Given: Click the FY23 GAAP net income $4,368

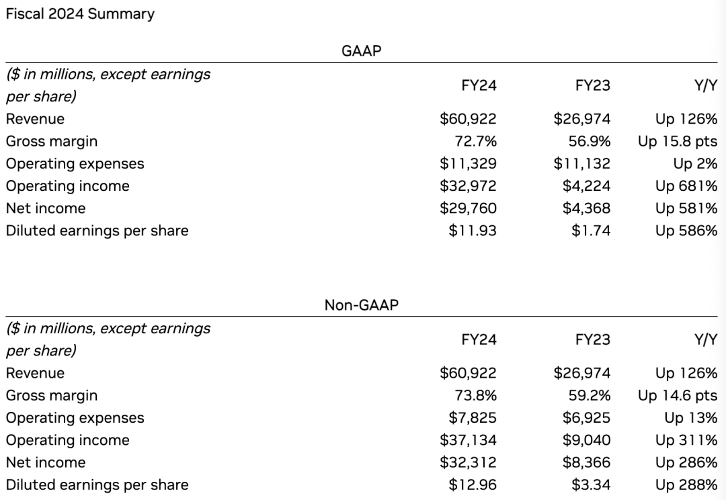Looking at the screenshot, I should click(586, 208).
